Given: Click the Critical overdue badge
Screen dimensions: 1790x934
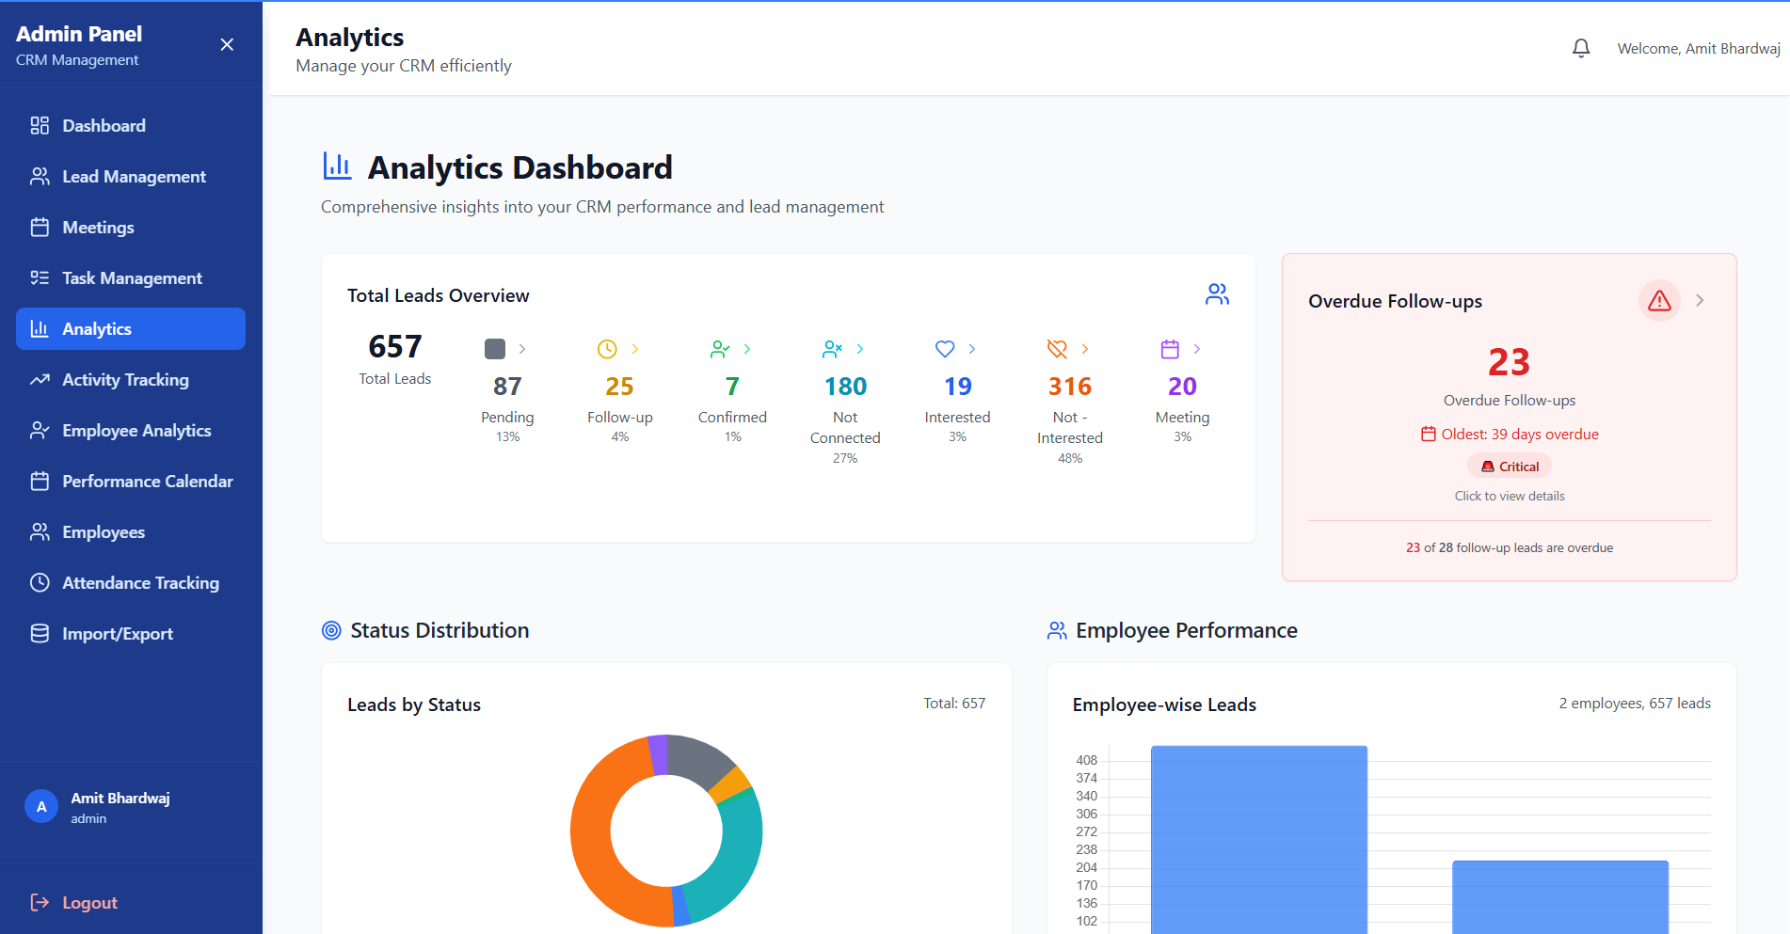Looking at the screenshot, I should point(1510,467).
